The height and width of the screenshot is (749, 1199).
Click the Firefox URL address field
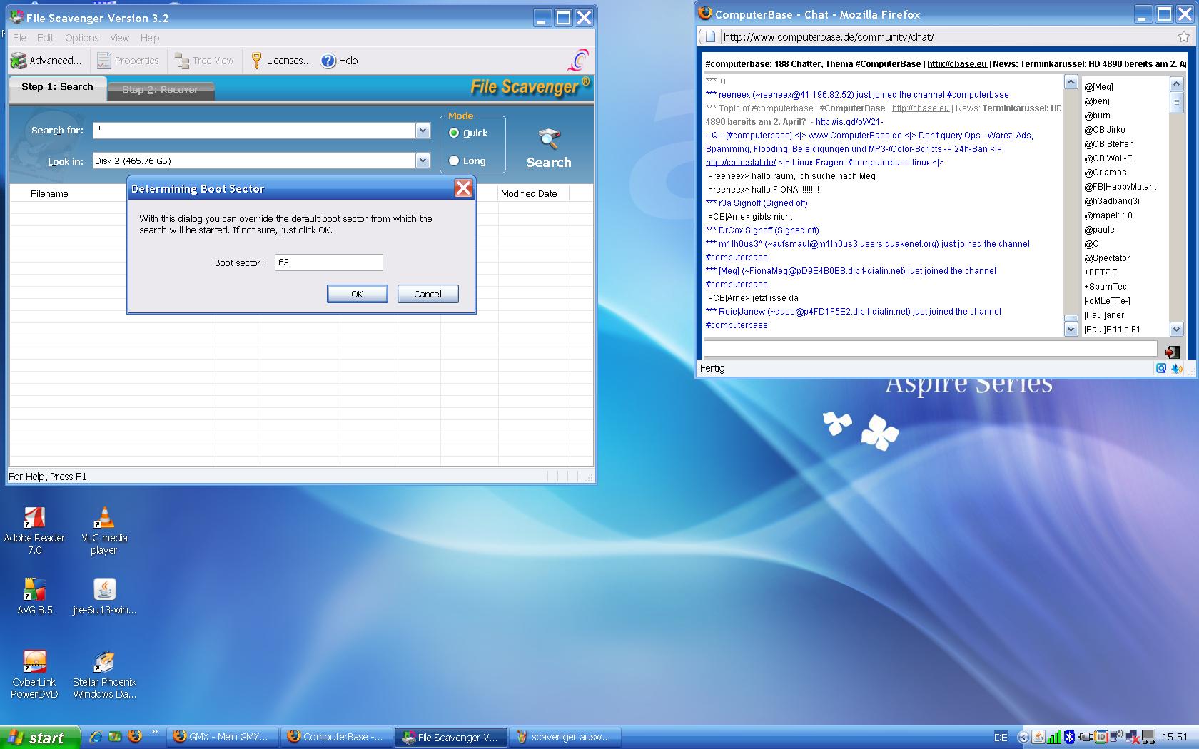pos(946,37)
